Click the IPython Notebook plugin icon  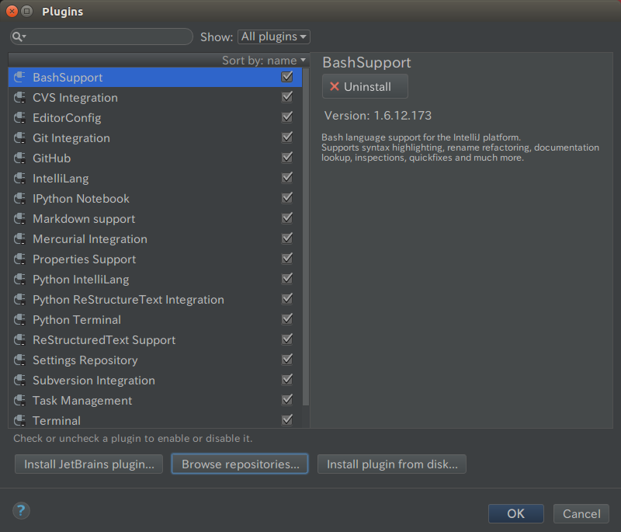coord(20,199)
